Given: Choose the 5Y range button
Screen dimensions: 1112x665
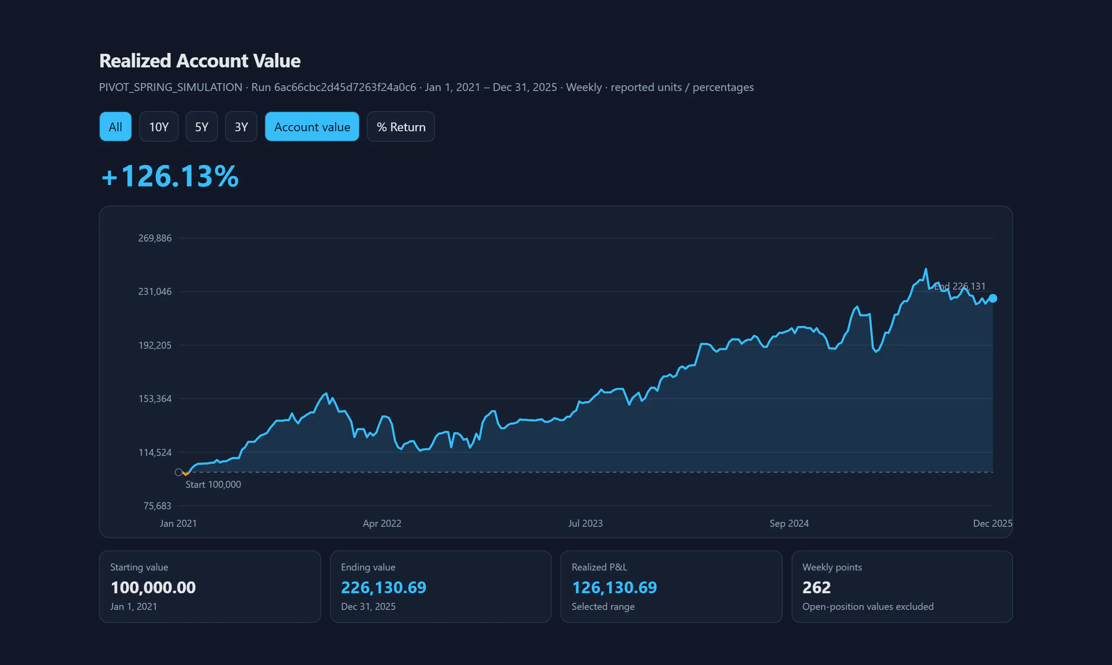Looking at the screenshot, I should pyautogui.click(x=202, y=127).
